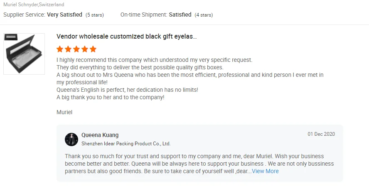Click the first orange rating star
Viewport: 369px width, 186px height.
click(x=60, y=49)
